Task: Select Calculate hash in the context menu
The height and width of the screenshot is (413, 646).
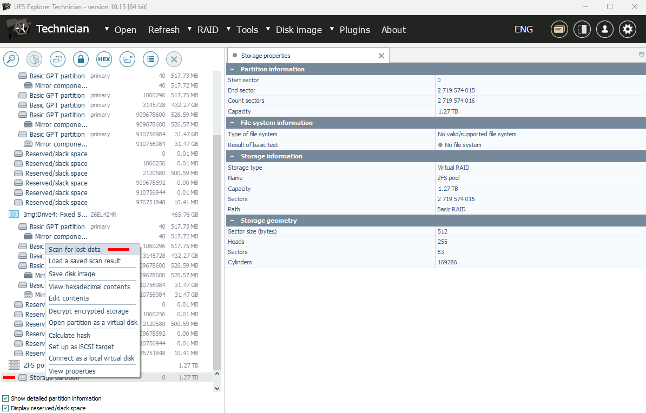Action: (69, 335)
